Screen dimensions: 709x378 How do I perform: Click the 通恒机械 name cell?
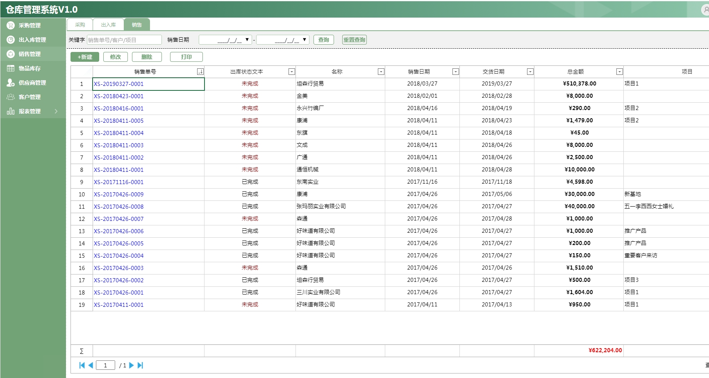(340, 170)
